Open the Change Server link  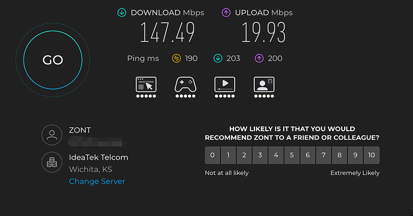pos(97,181)
